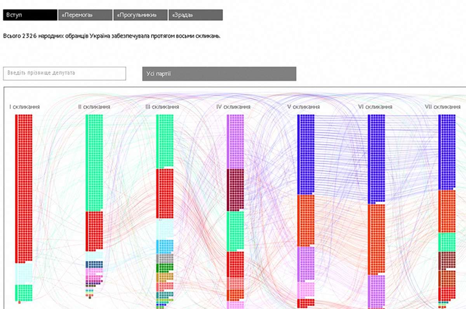466x309 pixels.
Task: Choose the orange-red block in V скликання
Action: (x=306, y=220)
